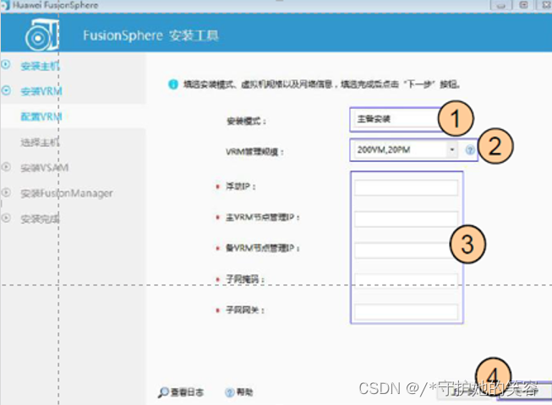Select the 安装FusionManager step

67,193
